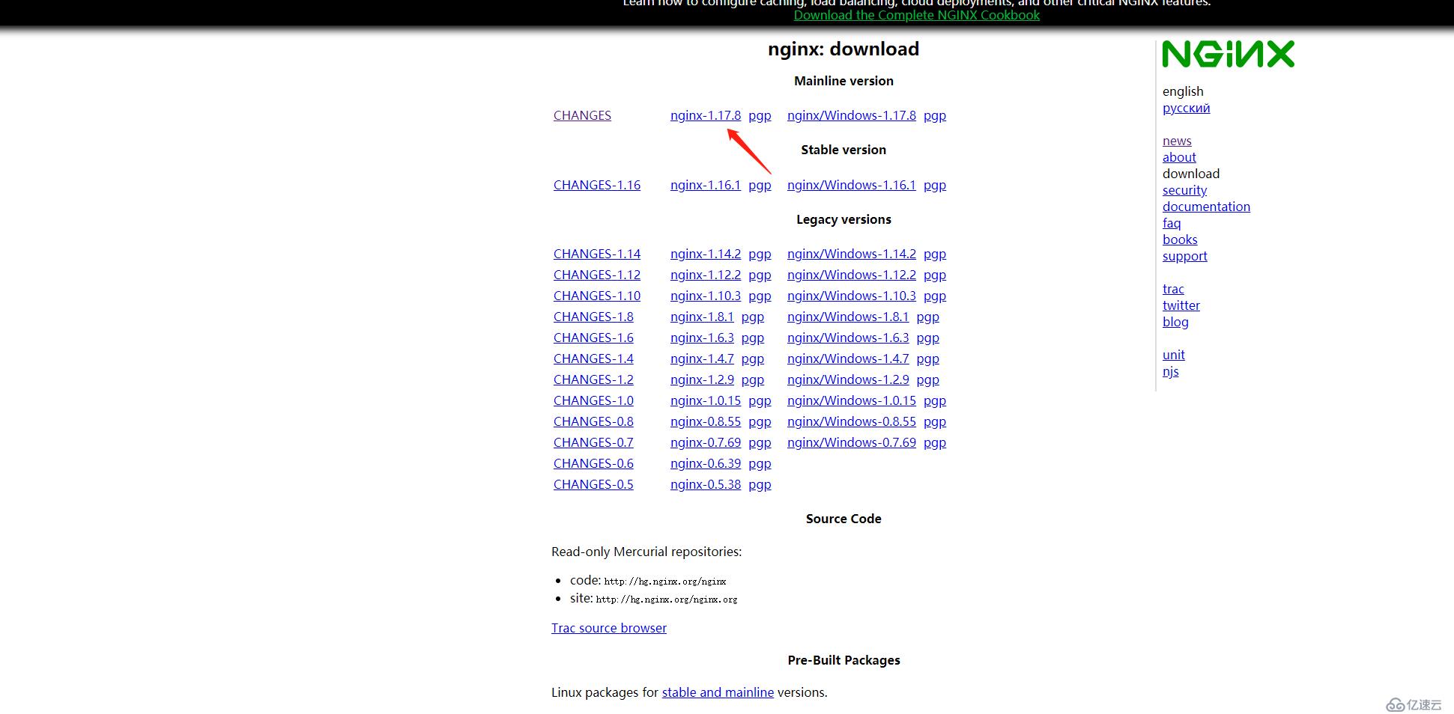Image resolution: width=1454 pixels, height=714 pixels.
Task: Click the NGINX logo
Action: pyautogui.click(x=1228, y=54)
